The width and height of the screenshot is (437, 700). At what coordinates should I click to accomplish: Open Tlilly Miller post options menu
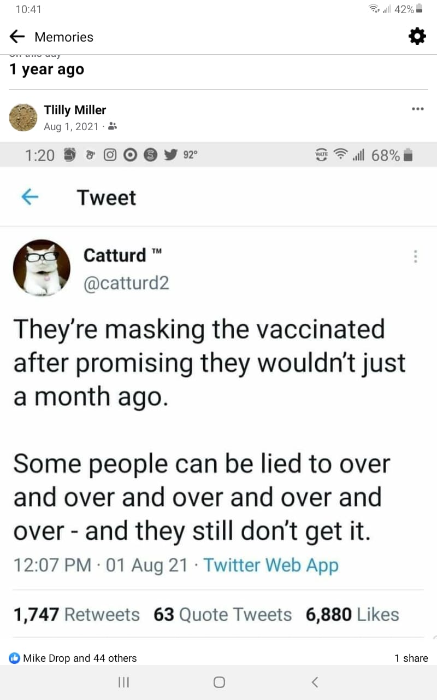click(x=418, y=109)
